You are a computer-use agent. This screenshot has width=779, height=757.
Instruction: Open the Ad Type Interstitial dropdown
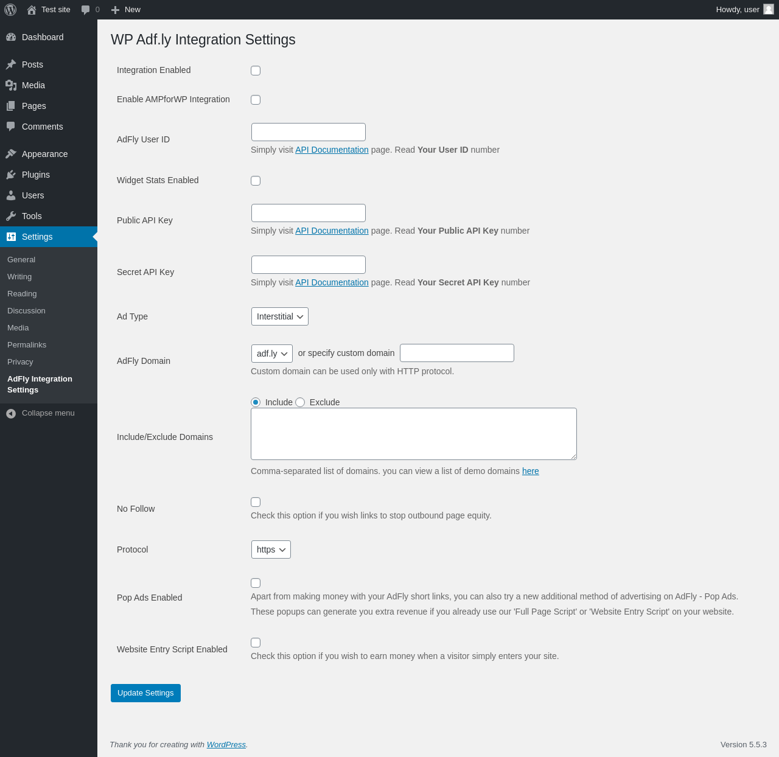click(x=280, y=316)
